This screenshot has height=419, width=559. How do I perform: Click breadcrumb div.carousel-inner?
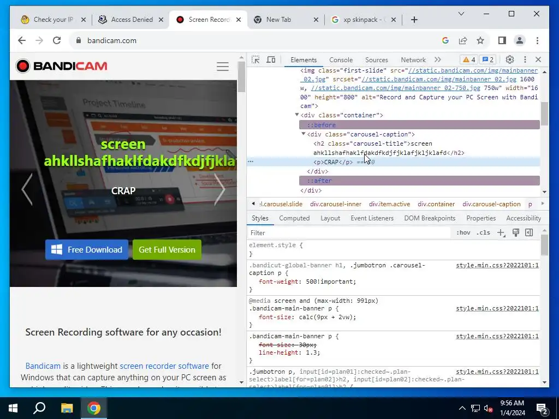[336, 204]
